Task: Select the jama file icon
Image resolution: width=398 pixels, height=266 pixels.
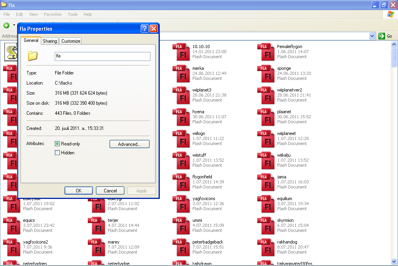Action: coord(266,183)
